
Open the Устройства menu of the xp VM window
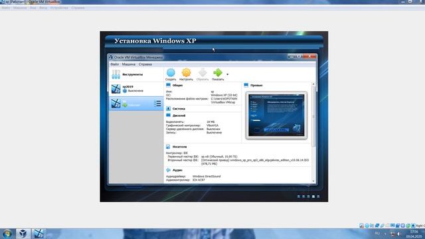(x=59, y=8)
